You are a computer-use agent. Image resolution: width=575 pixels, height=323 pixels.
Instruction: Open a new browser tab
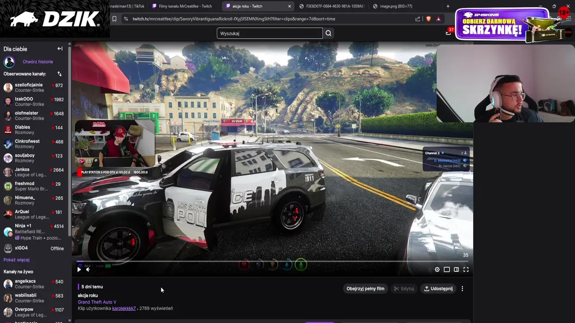pos(448,6)
